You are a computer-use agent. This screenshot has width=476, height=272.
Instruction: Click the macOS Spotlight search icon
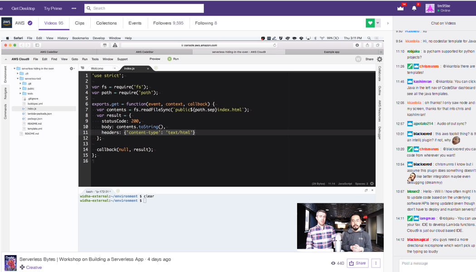tap(369, 38)
